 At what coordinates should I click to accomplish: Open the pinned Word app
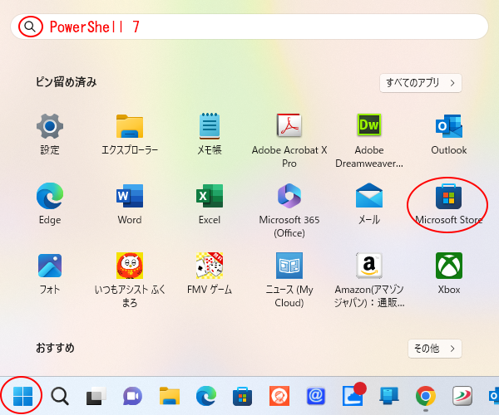(130, 203)
